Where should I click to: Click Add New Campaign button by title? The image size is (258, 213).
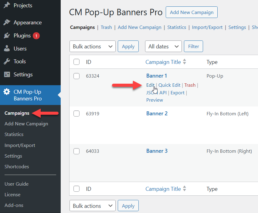pos(192,12)
